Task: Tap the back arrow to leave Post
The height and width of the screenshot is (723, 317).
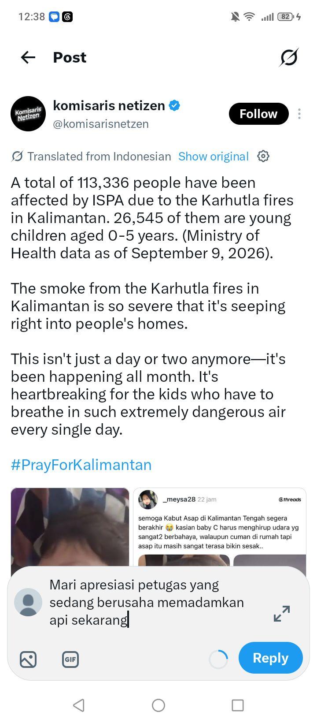Action: pyautogui.click(x=28, y=57)
